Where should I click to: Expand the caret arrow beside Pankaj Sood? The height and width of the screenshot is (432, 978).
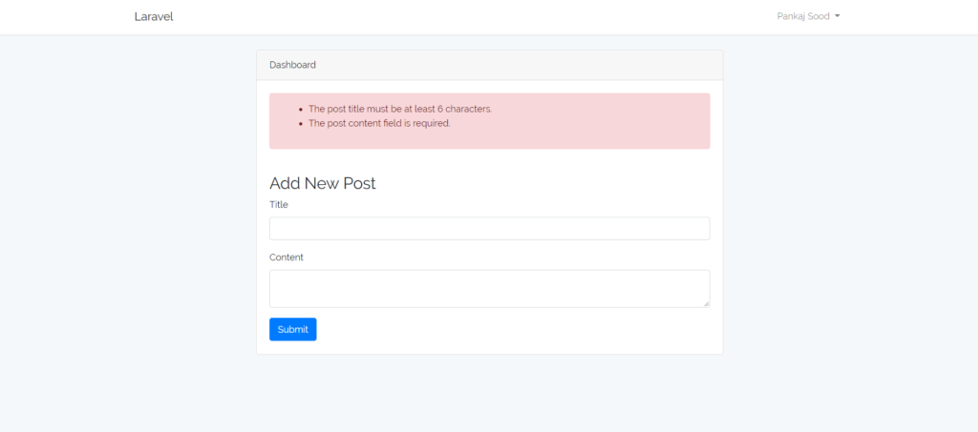tap(837, 17)
